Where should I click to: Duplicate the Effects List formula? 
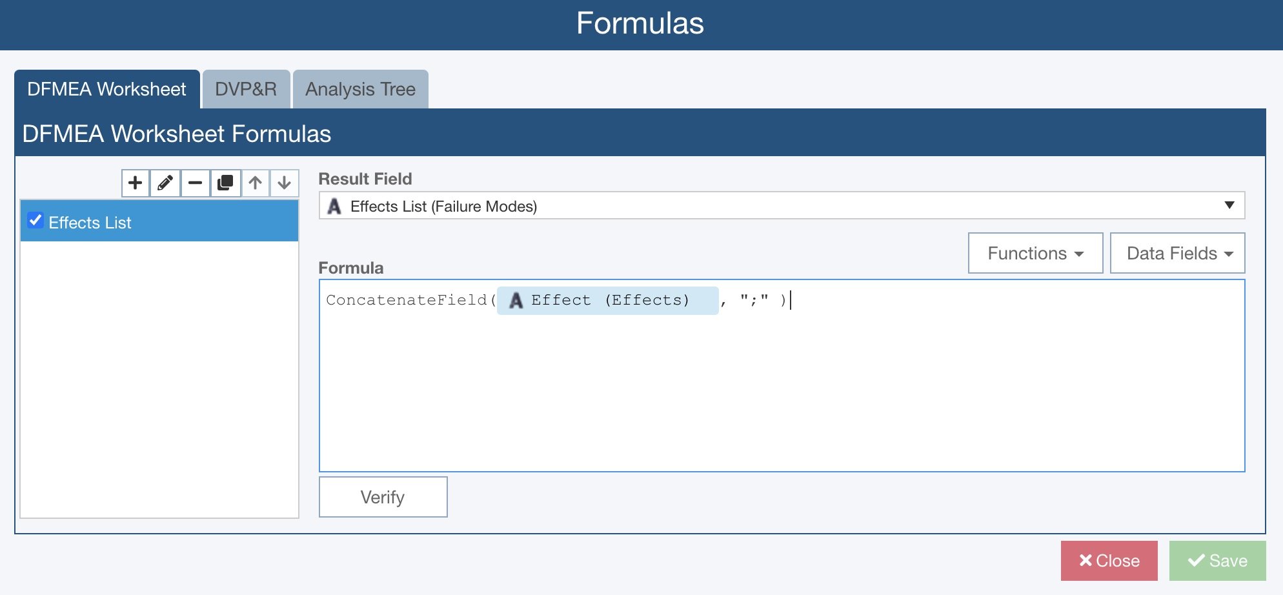[225, 183]
